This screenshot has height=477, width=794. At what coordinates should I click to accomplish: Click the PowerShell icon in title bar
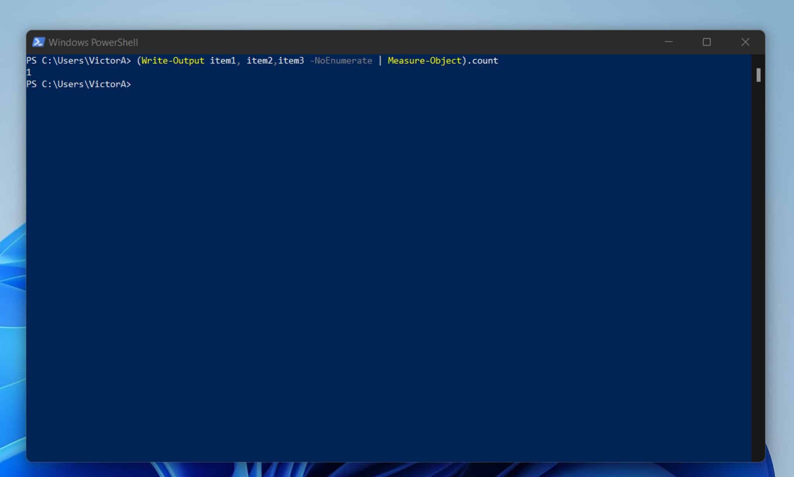tap(38, 42)
